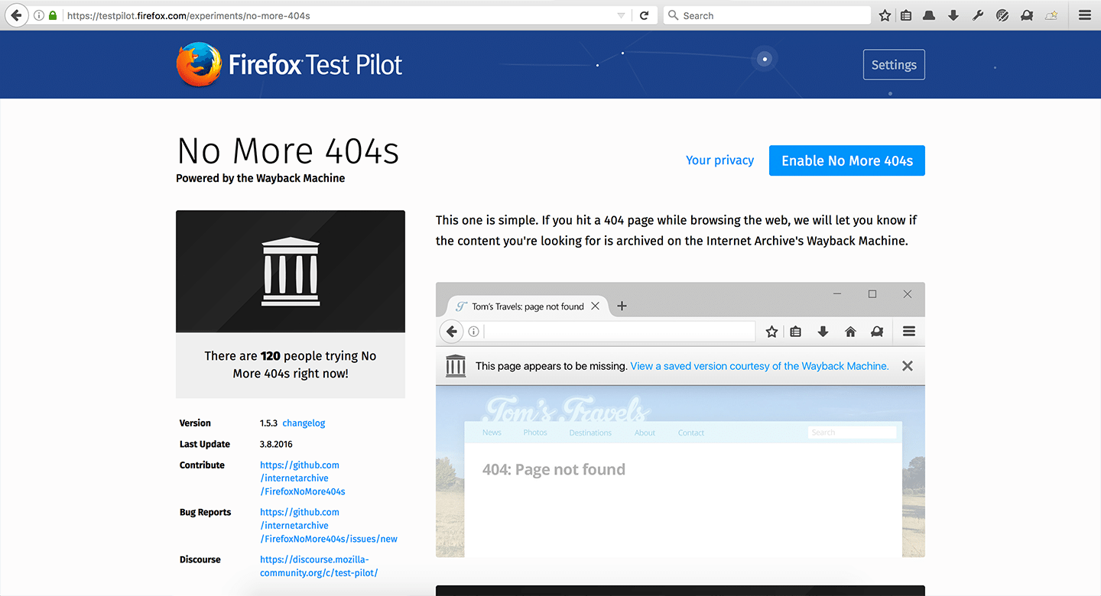
Task: Show bookmarks list from the toolbar icon
Action: pos(906,15)
